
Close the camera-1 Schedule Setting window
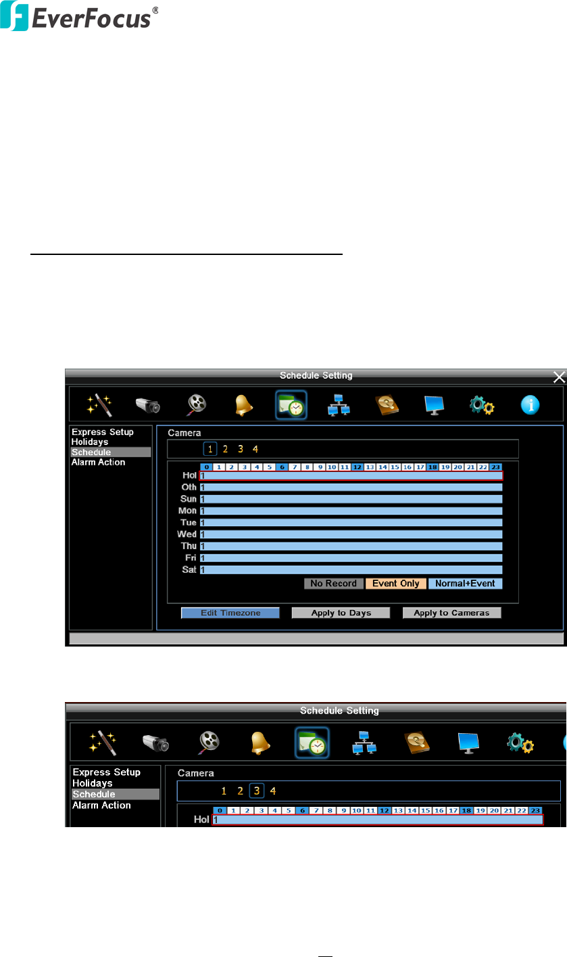tap(558, 376)
